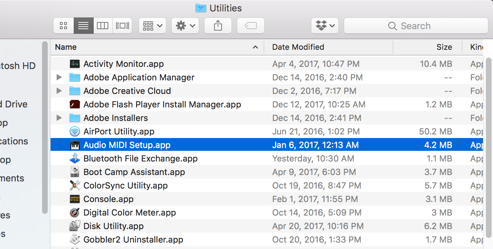Select the Digital Color Meter icon
Viewport: 493px width, 249px height.
coord(75,213)
